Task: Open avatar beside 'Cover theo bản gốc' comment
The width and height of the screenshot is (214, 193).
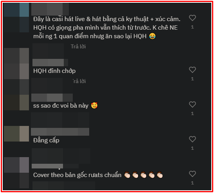Action: click(x=16, y=165)
